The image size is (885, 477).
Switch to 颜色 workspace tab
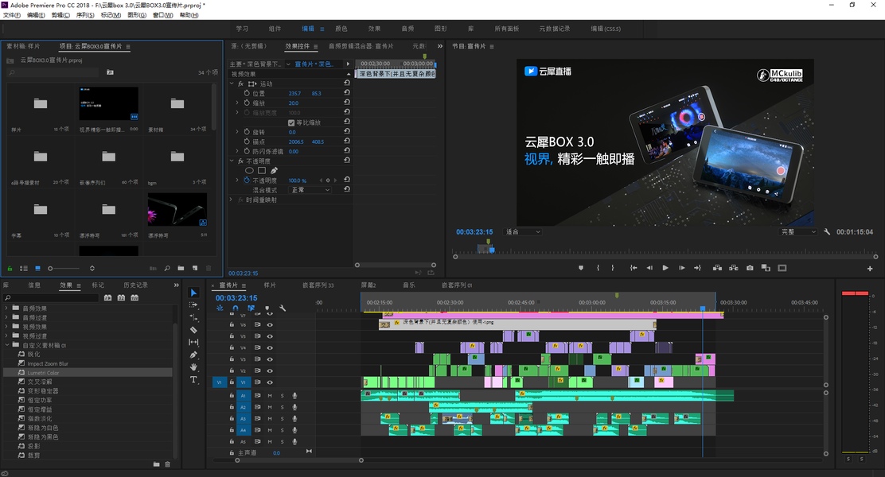(341, 29)
